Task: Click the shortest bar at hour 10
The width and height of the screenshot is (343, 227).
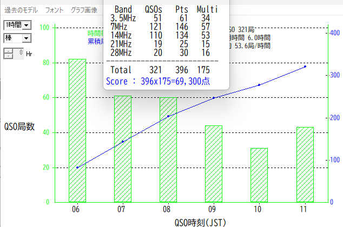Action: (x=259, y=175)
